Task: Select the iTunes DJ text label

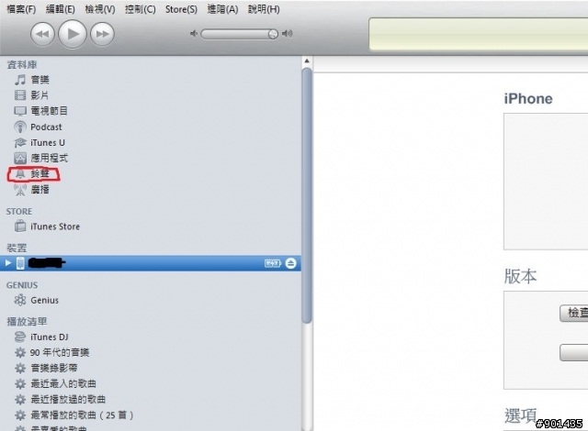Action: coord(50,337)
